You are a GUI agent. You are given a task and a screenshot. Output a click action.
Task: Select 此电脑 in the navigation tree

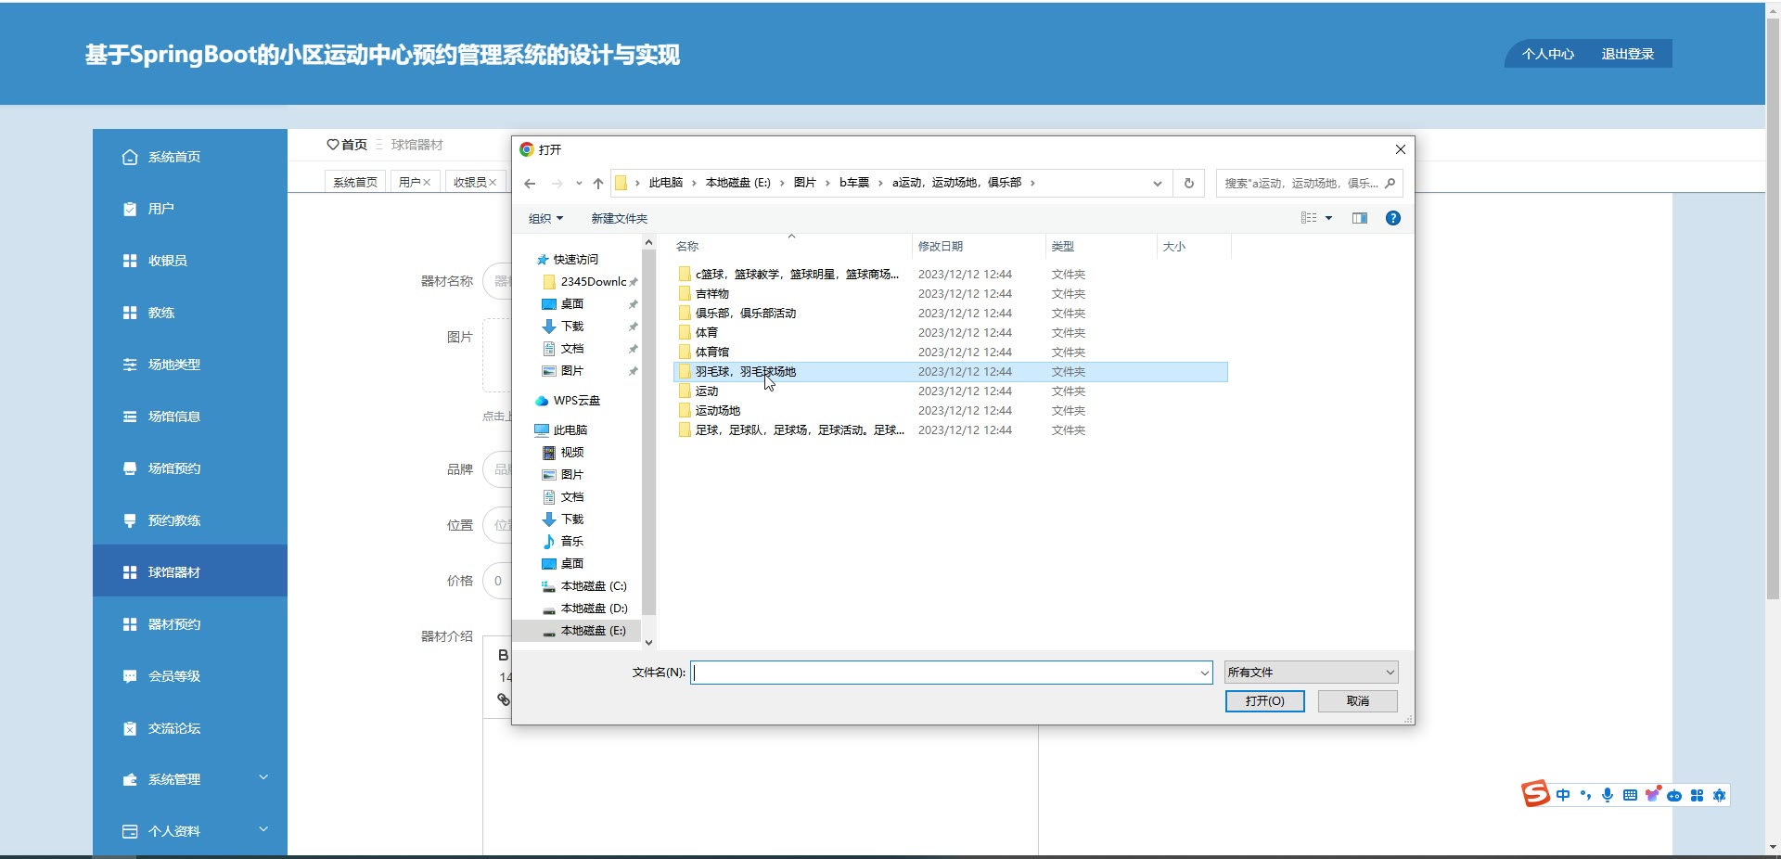pyautogui.click(x=562, y=430)
